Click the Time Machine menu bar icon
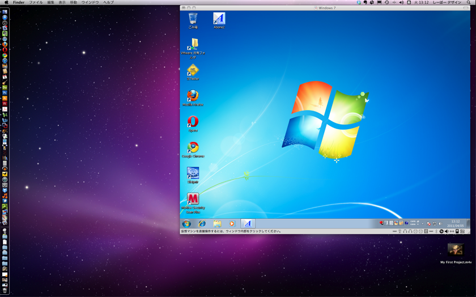Image resolution: width=476 pixels, height=297 pixels. coord(386,2)
